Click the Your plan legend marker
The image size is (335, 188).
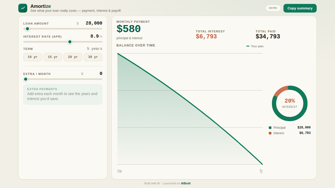pyautogui.click(x=248, y=46)
